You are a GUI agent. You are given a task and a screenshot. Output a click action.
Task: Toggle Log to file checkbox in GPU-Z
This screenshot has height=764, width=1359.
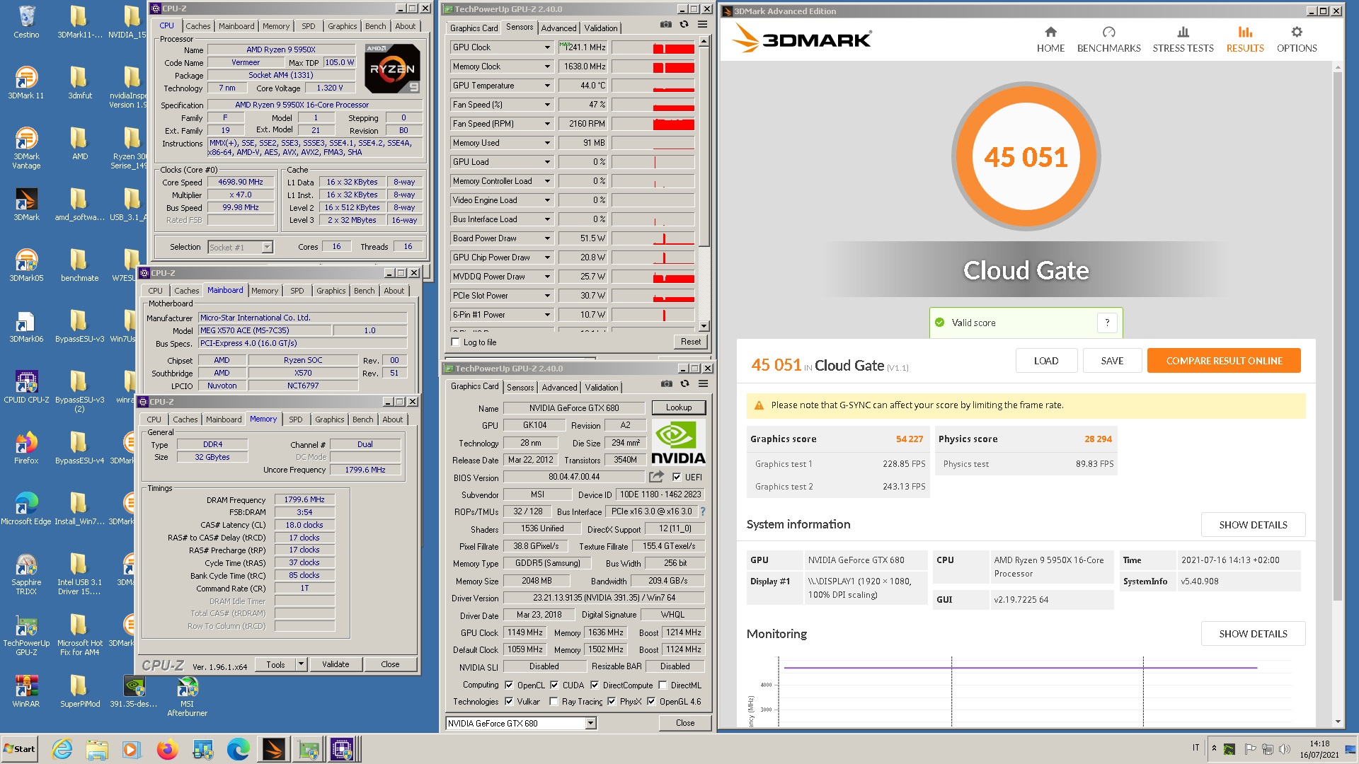(x=455, y=342)
